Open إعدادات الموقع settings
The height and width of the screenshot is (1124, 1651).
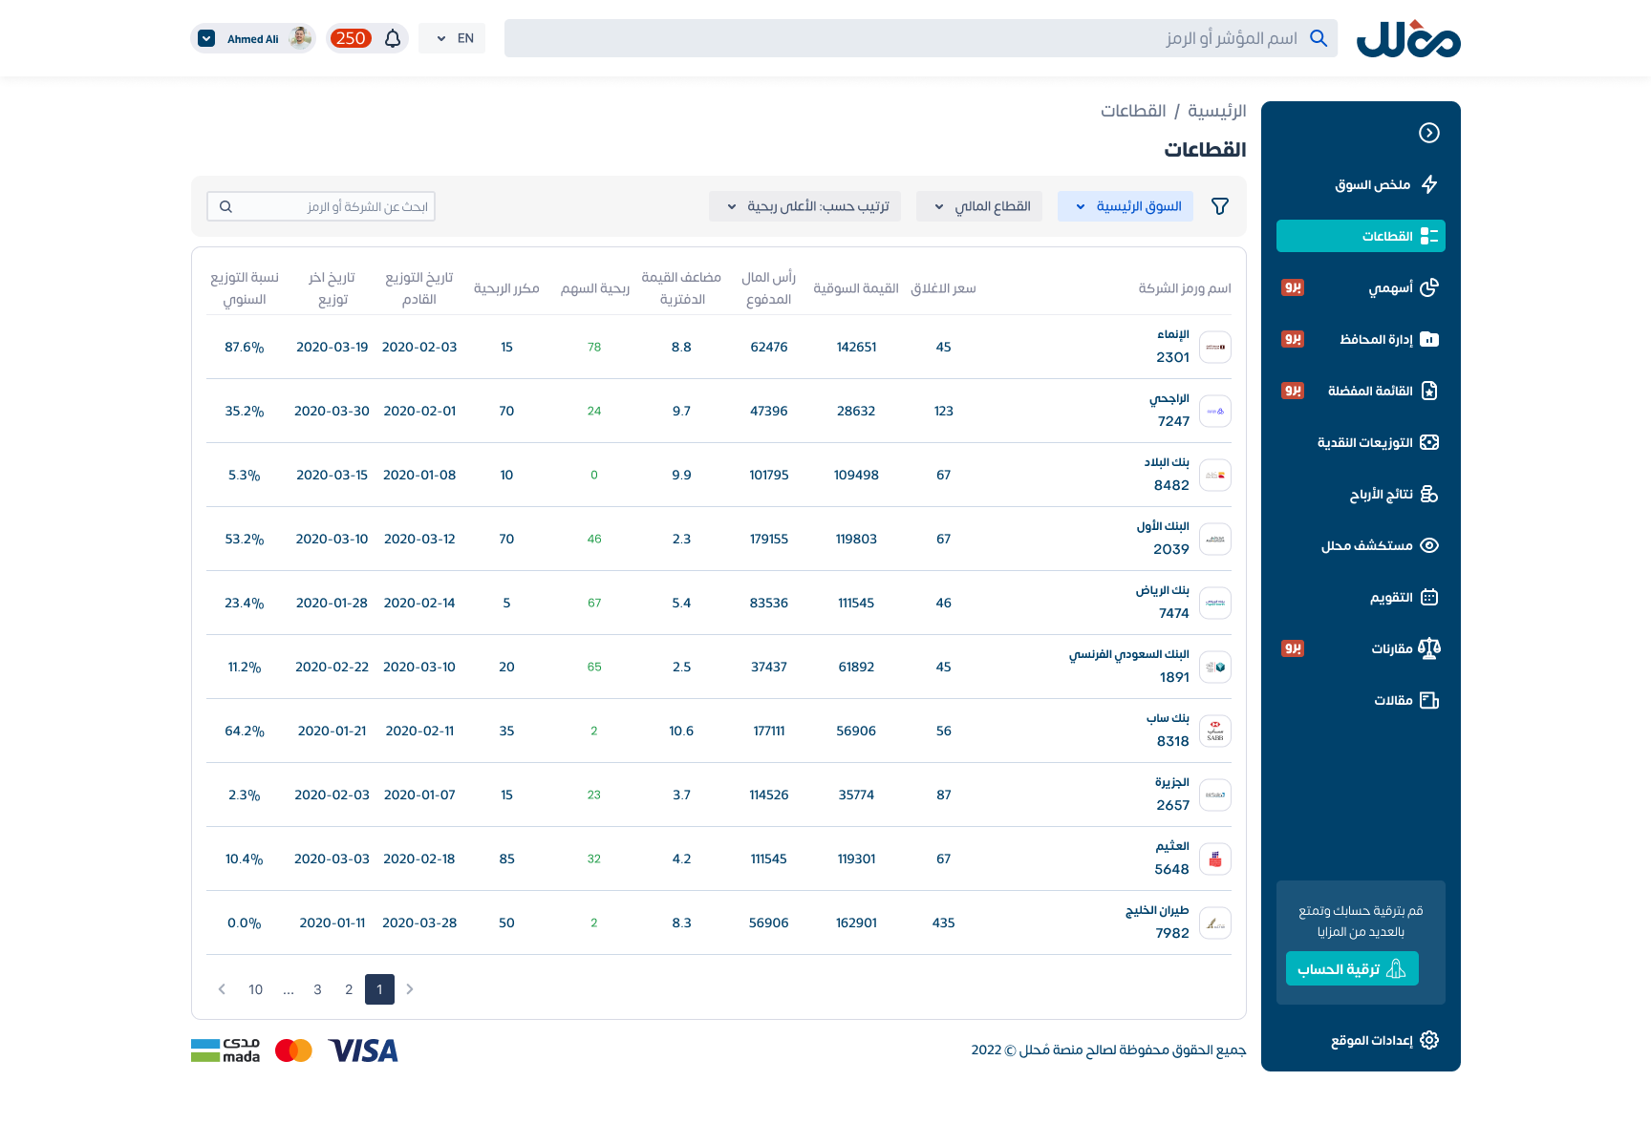1382,1040
